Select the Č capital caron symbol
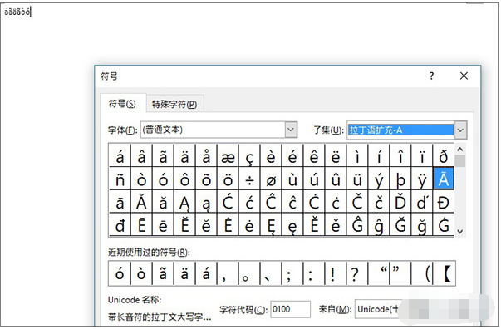Image resolution: width=501 pixels, height=329 pixels. click(357, 202)
